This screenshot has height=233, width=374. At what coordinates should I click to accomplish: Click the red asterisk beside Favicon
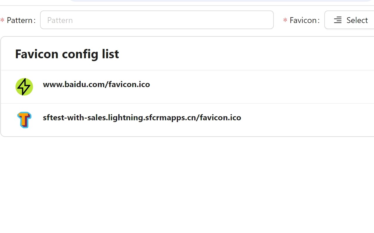coord(285,20)
